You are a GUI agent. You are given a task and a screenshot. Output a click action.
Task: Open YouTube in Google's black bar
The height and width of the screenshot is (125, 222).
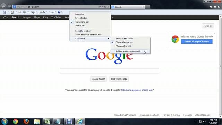click(56, 17)
